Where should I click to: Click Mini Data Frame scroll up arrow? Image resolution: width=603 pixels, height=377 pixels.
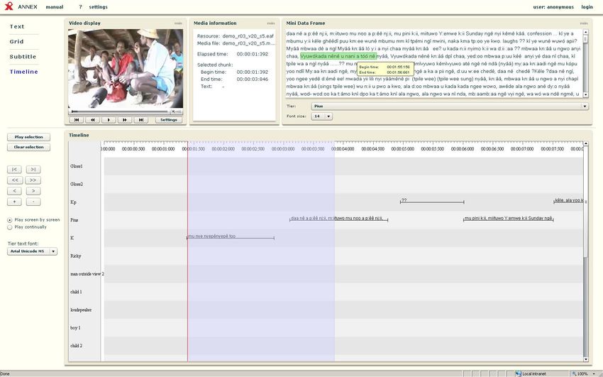pos(586,33)
